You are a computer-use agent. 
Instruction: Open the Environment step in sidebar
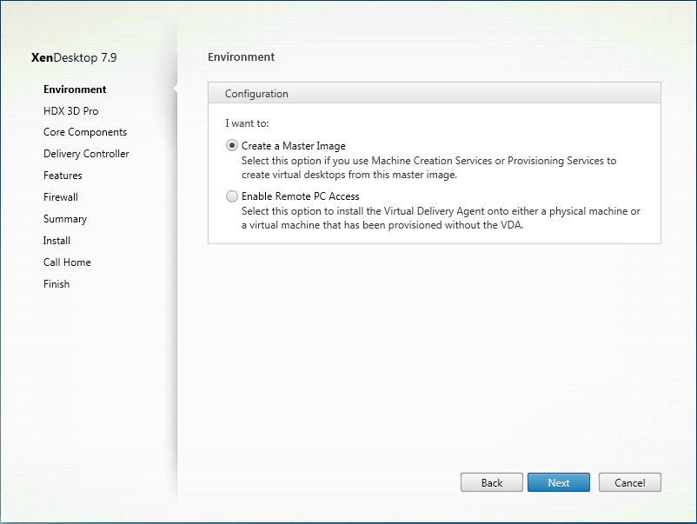click(75, 90)
